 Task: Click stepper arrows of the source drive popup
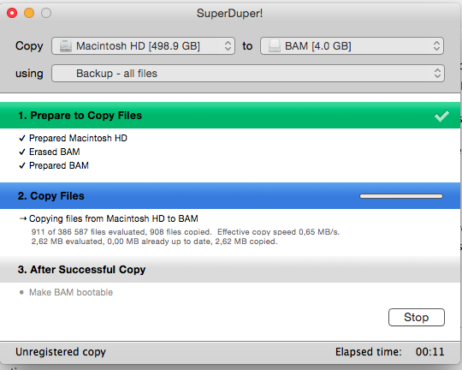(x=228, y=46)
